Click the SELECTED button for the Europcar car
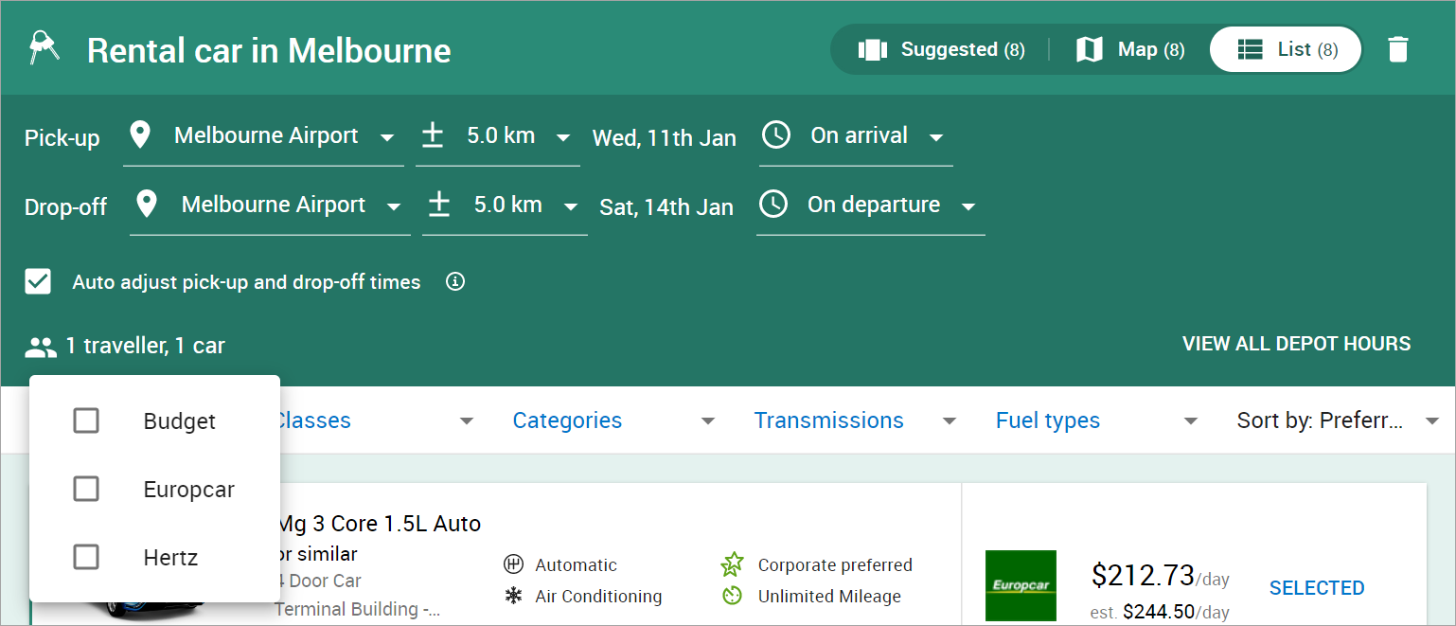1456x626 pixels. pos(1317,588)
